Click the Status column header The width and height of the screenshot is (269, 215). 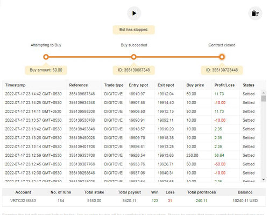coord(249,85)
